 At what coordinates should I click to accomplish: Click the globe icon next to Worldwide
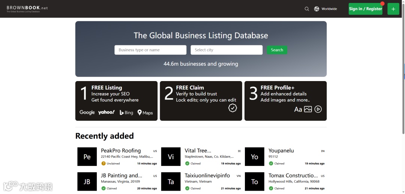pos(316,9)
